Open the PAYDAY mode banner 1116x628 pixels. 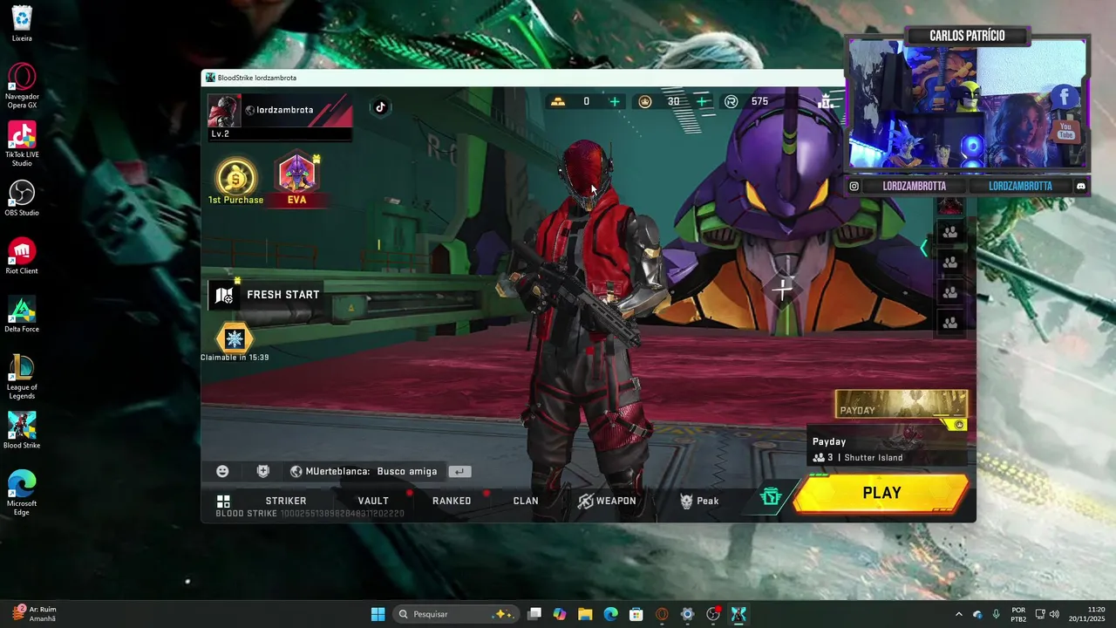tap(902, 404)
